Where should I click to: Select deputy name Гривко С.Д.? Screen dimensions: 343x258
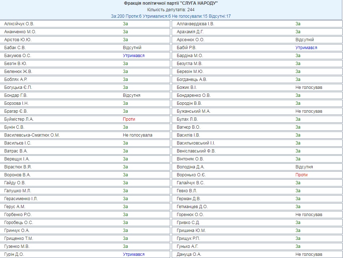(188, 223)
